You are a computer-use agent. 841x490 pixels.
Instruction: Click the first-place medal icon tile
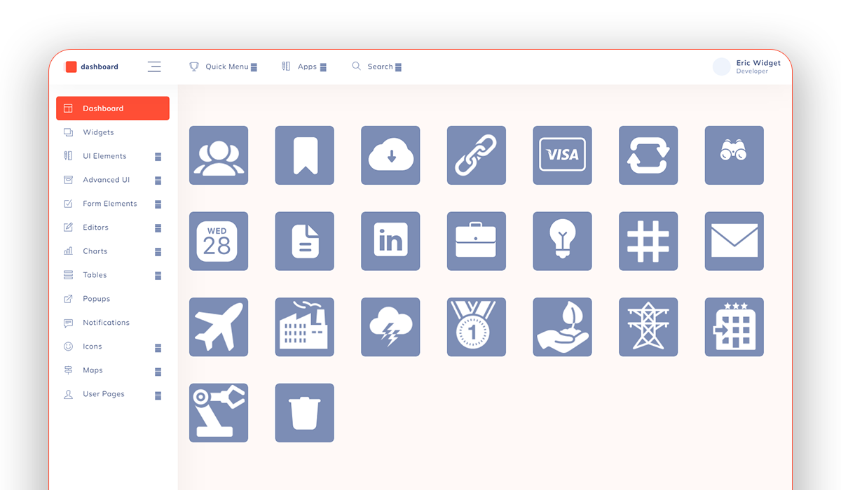tap(477, 327)
